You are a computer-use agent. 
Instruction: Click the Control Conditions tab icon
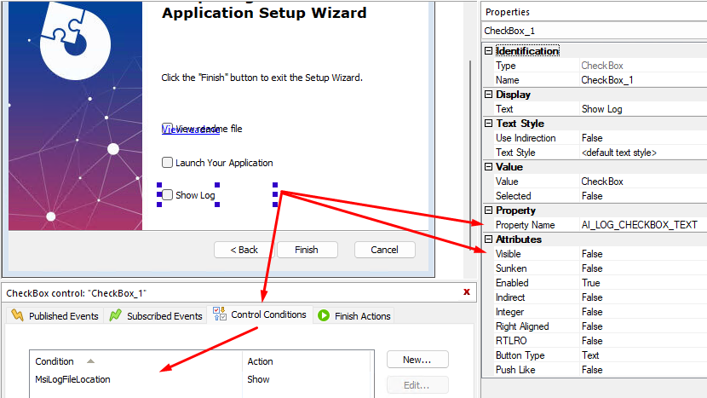(218, 315)
